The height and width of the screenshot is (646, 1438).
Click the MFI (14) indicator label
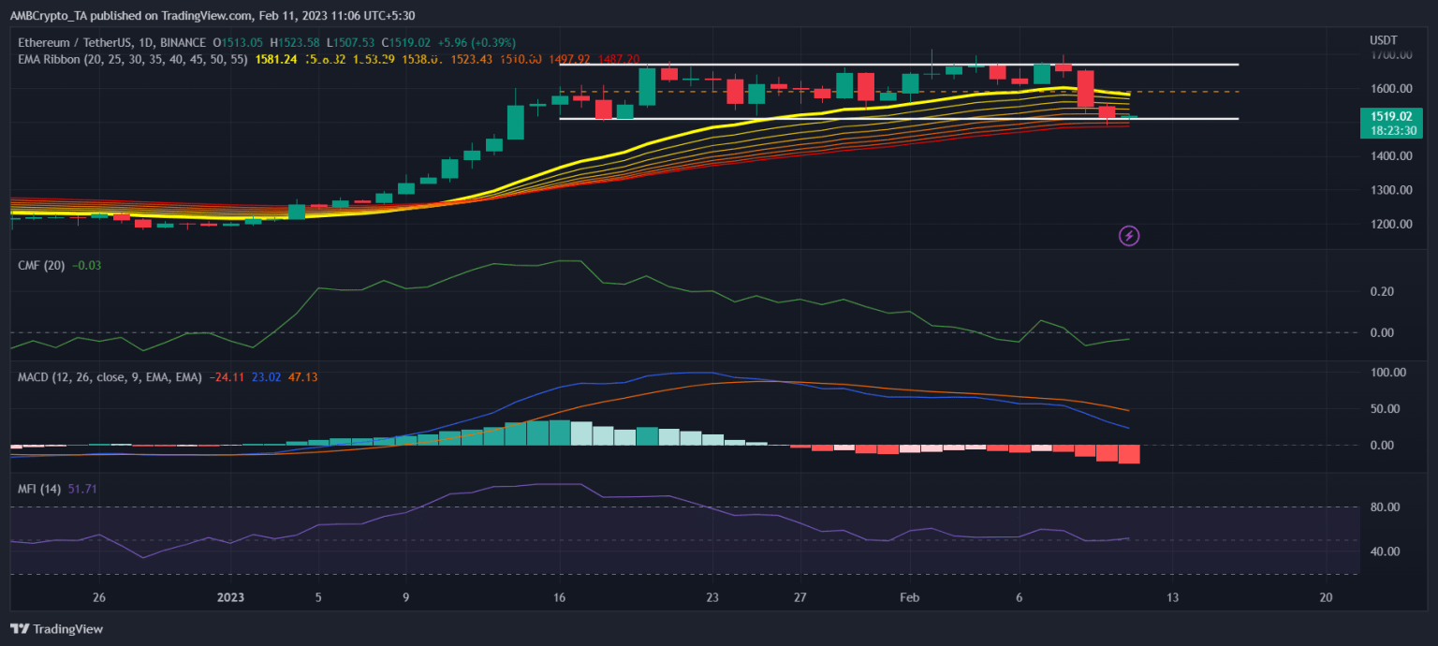tap(40, 489)
